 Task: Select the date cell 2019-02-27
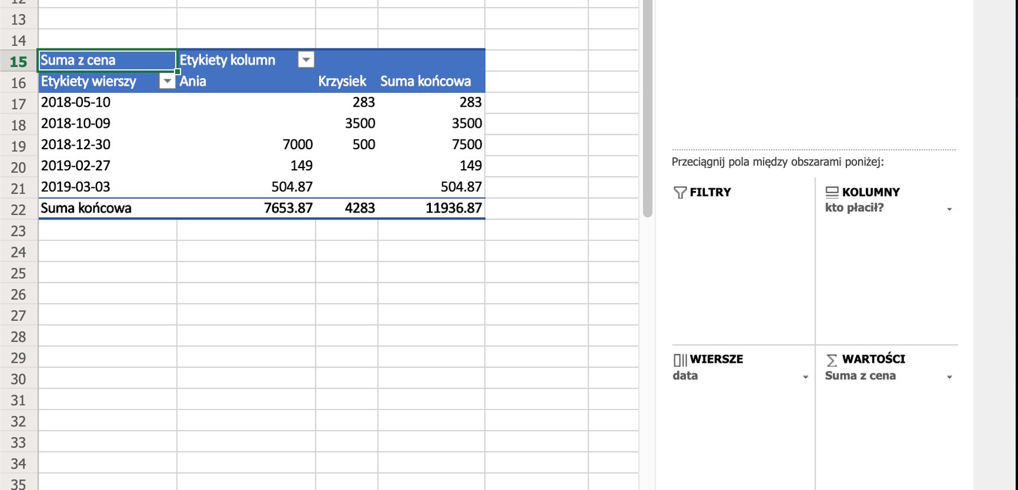coord(107,166)
